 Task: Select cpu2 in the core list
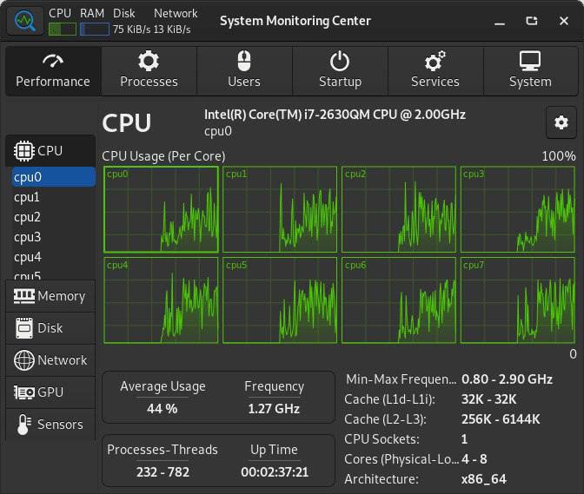pos(54,217)
